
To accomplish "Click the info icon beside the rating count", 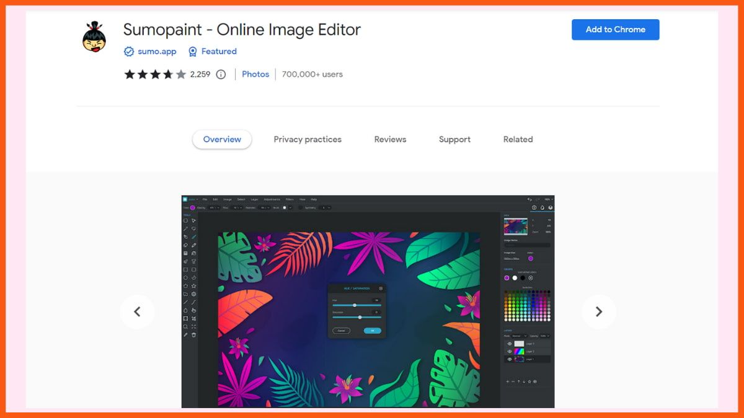I will (x=221, y=74).
